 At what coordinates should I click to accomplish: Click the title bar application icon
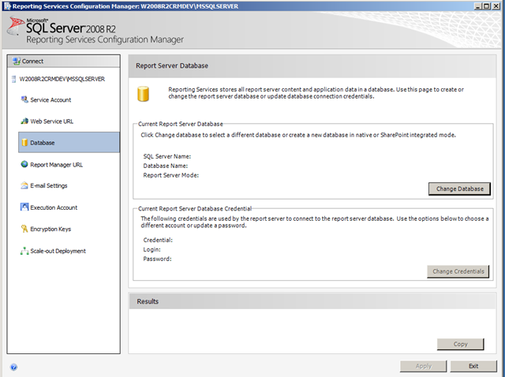point(7,6)
